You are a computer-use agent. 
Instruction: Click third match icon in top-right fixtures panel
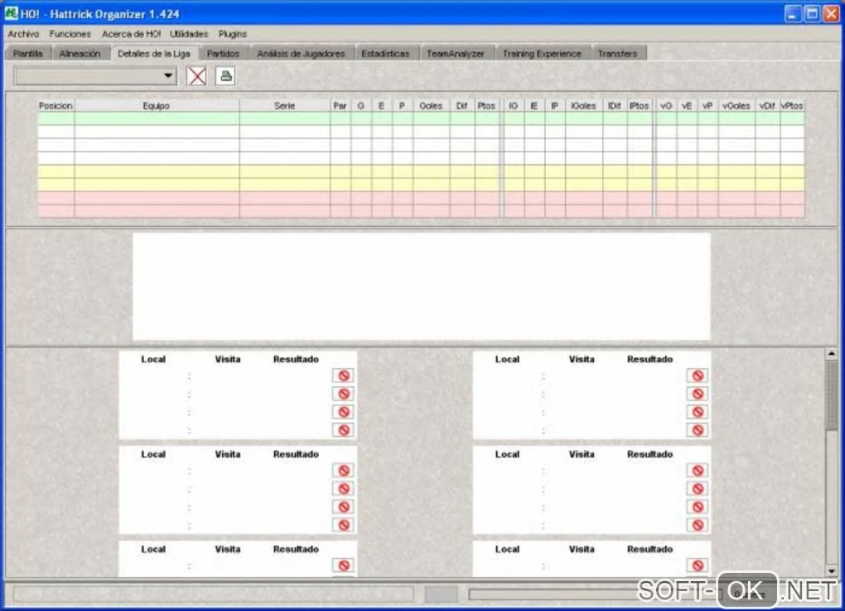tap(698, 412)
